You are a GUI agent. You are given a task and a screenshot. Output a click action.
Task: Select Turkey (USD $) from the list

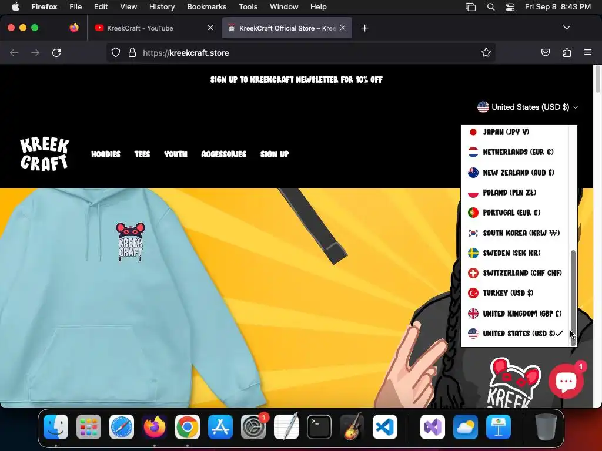514,293
